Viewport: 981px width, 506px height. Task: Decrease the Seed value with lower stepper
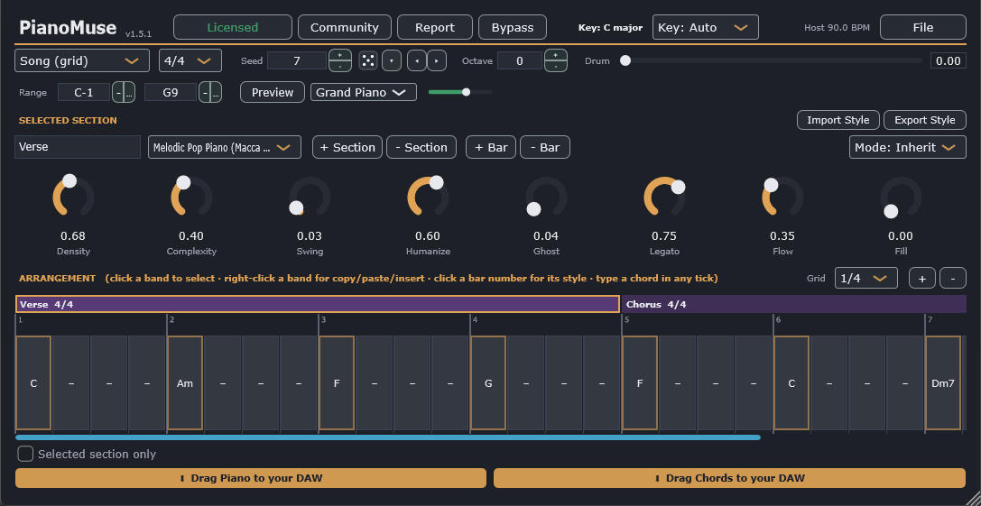[339, 66]
